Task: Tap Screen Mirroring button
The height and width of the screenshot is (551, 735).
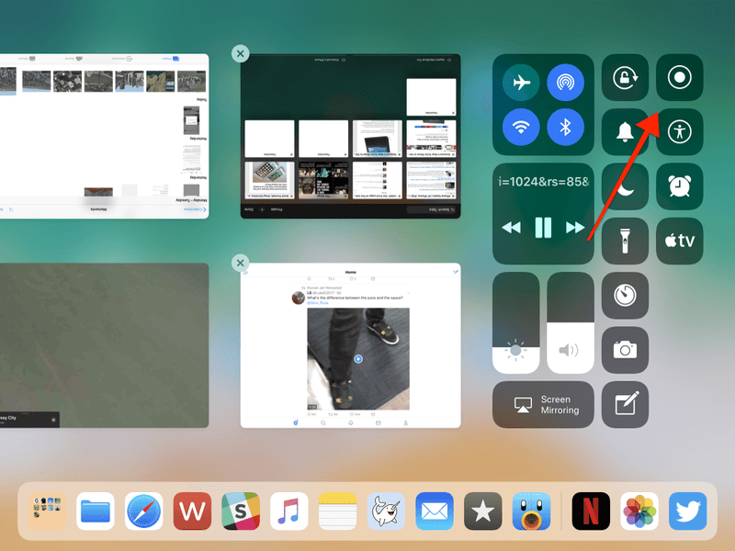Action: click(542, 405)
